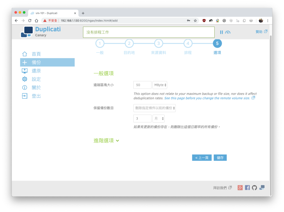Open the throttle speed gauge icon
Screen dimensions: 284x212
[228, 32]
